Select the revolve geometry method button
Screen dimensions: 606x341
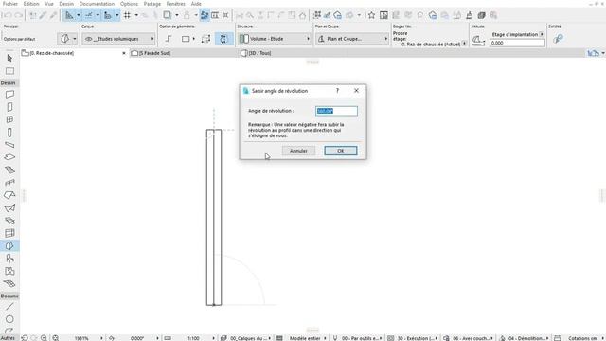tap(223, 39)
